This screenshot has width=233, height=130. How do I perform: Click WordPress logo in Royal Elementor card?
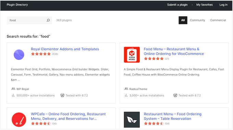click(x=62, y=95)
